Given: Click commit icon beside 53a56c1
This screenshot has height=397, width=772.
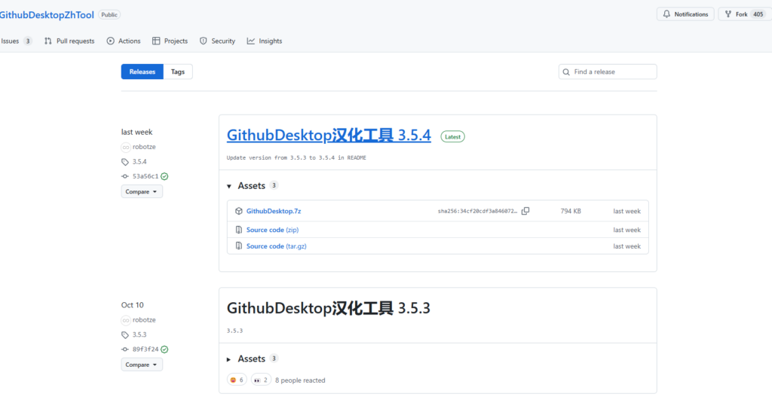Looking at the screenshot, I should click(125, 176).
